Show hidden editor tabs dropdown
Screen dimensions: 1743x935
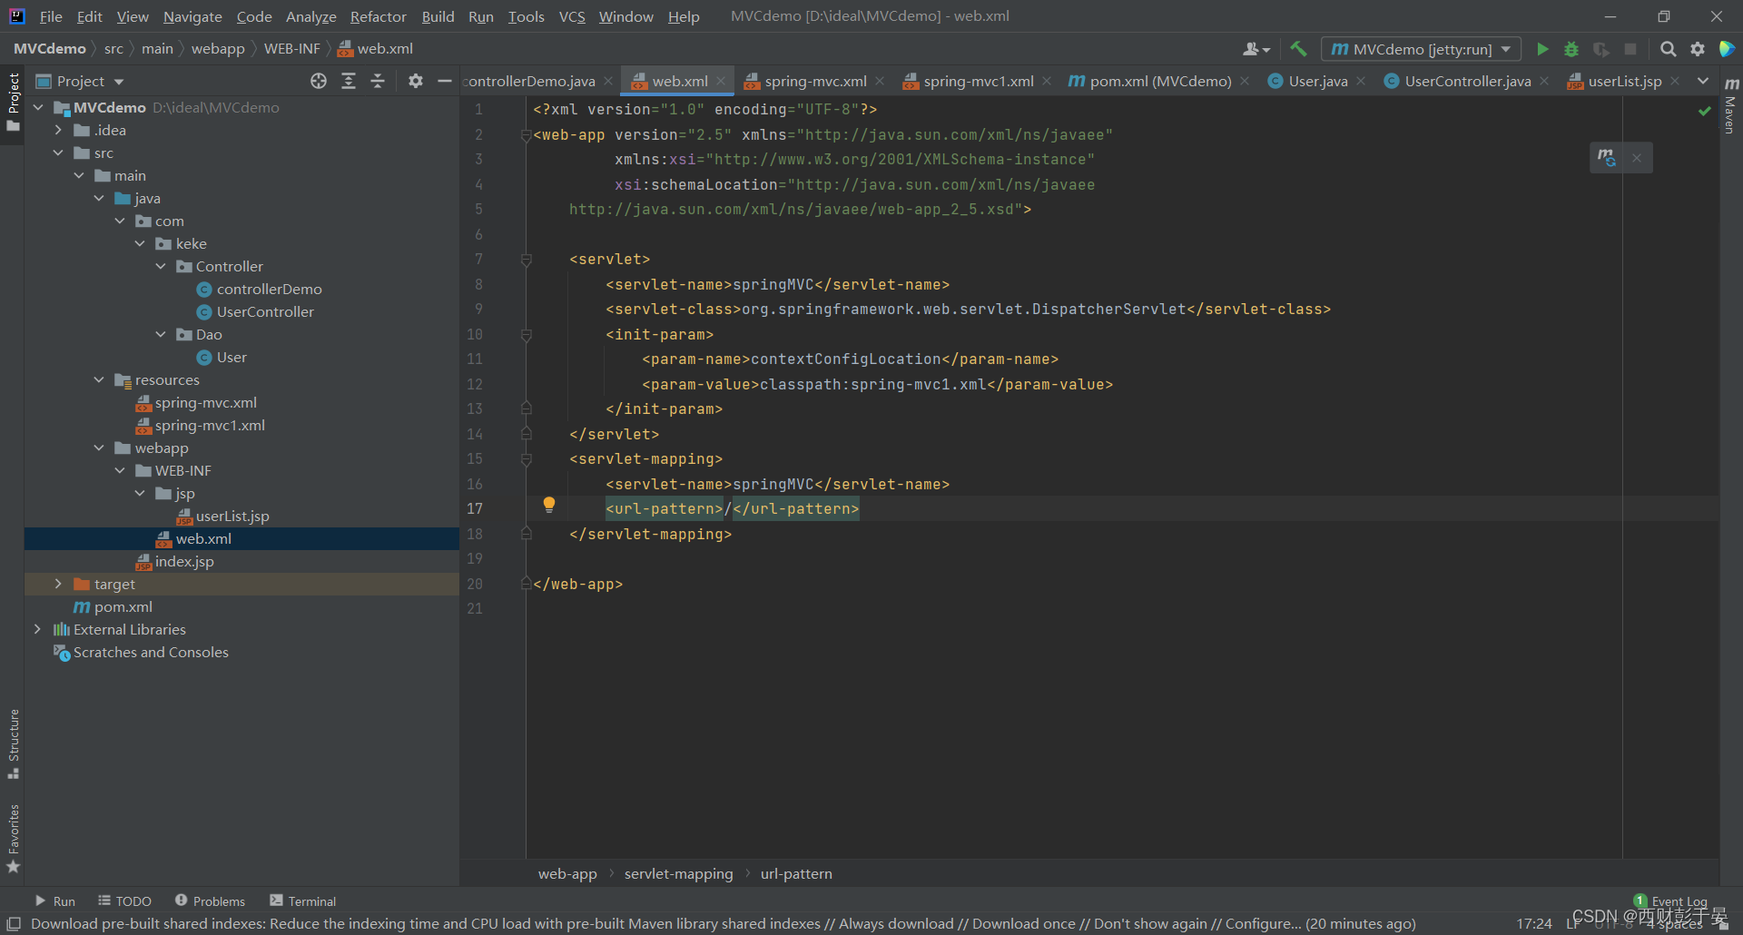pyautogui.click(x=1702, y=81)
